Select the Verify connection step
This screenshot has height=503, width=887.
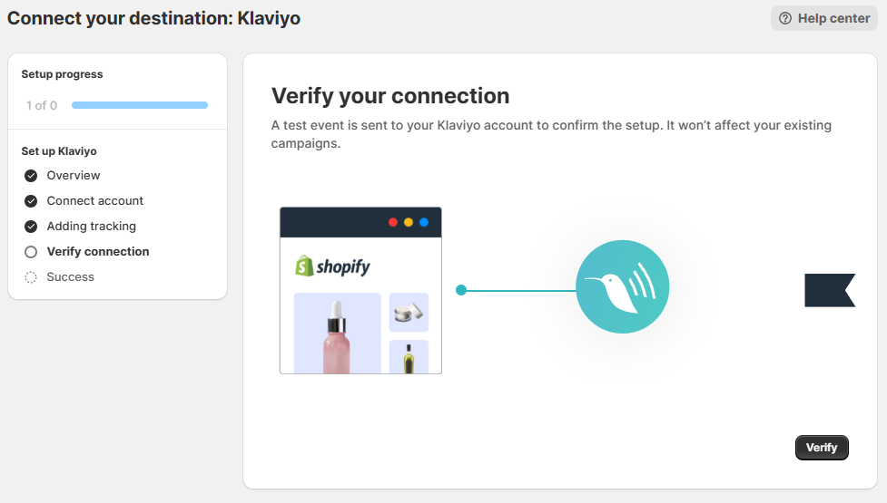pos(98,252)
